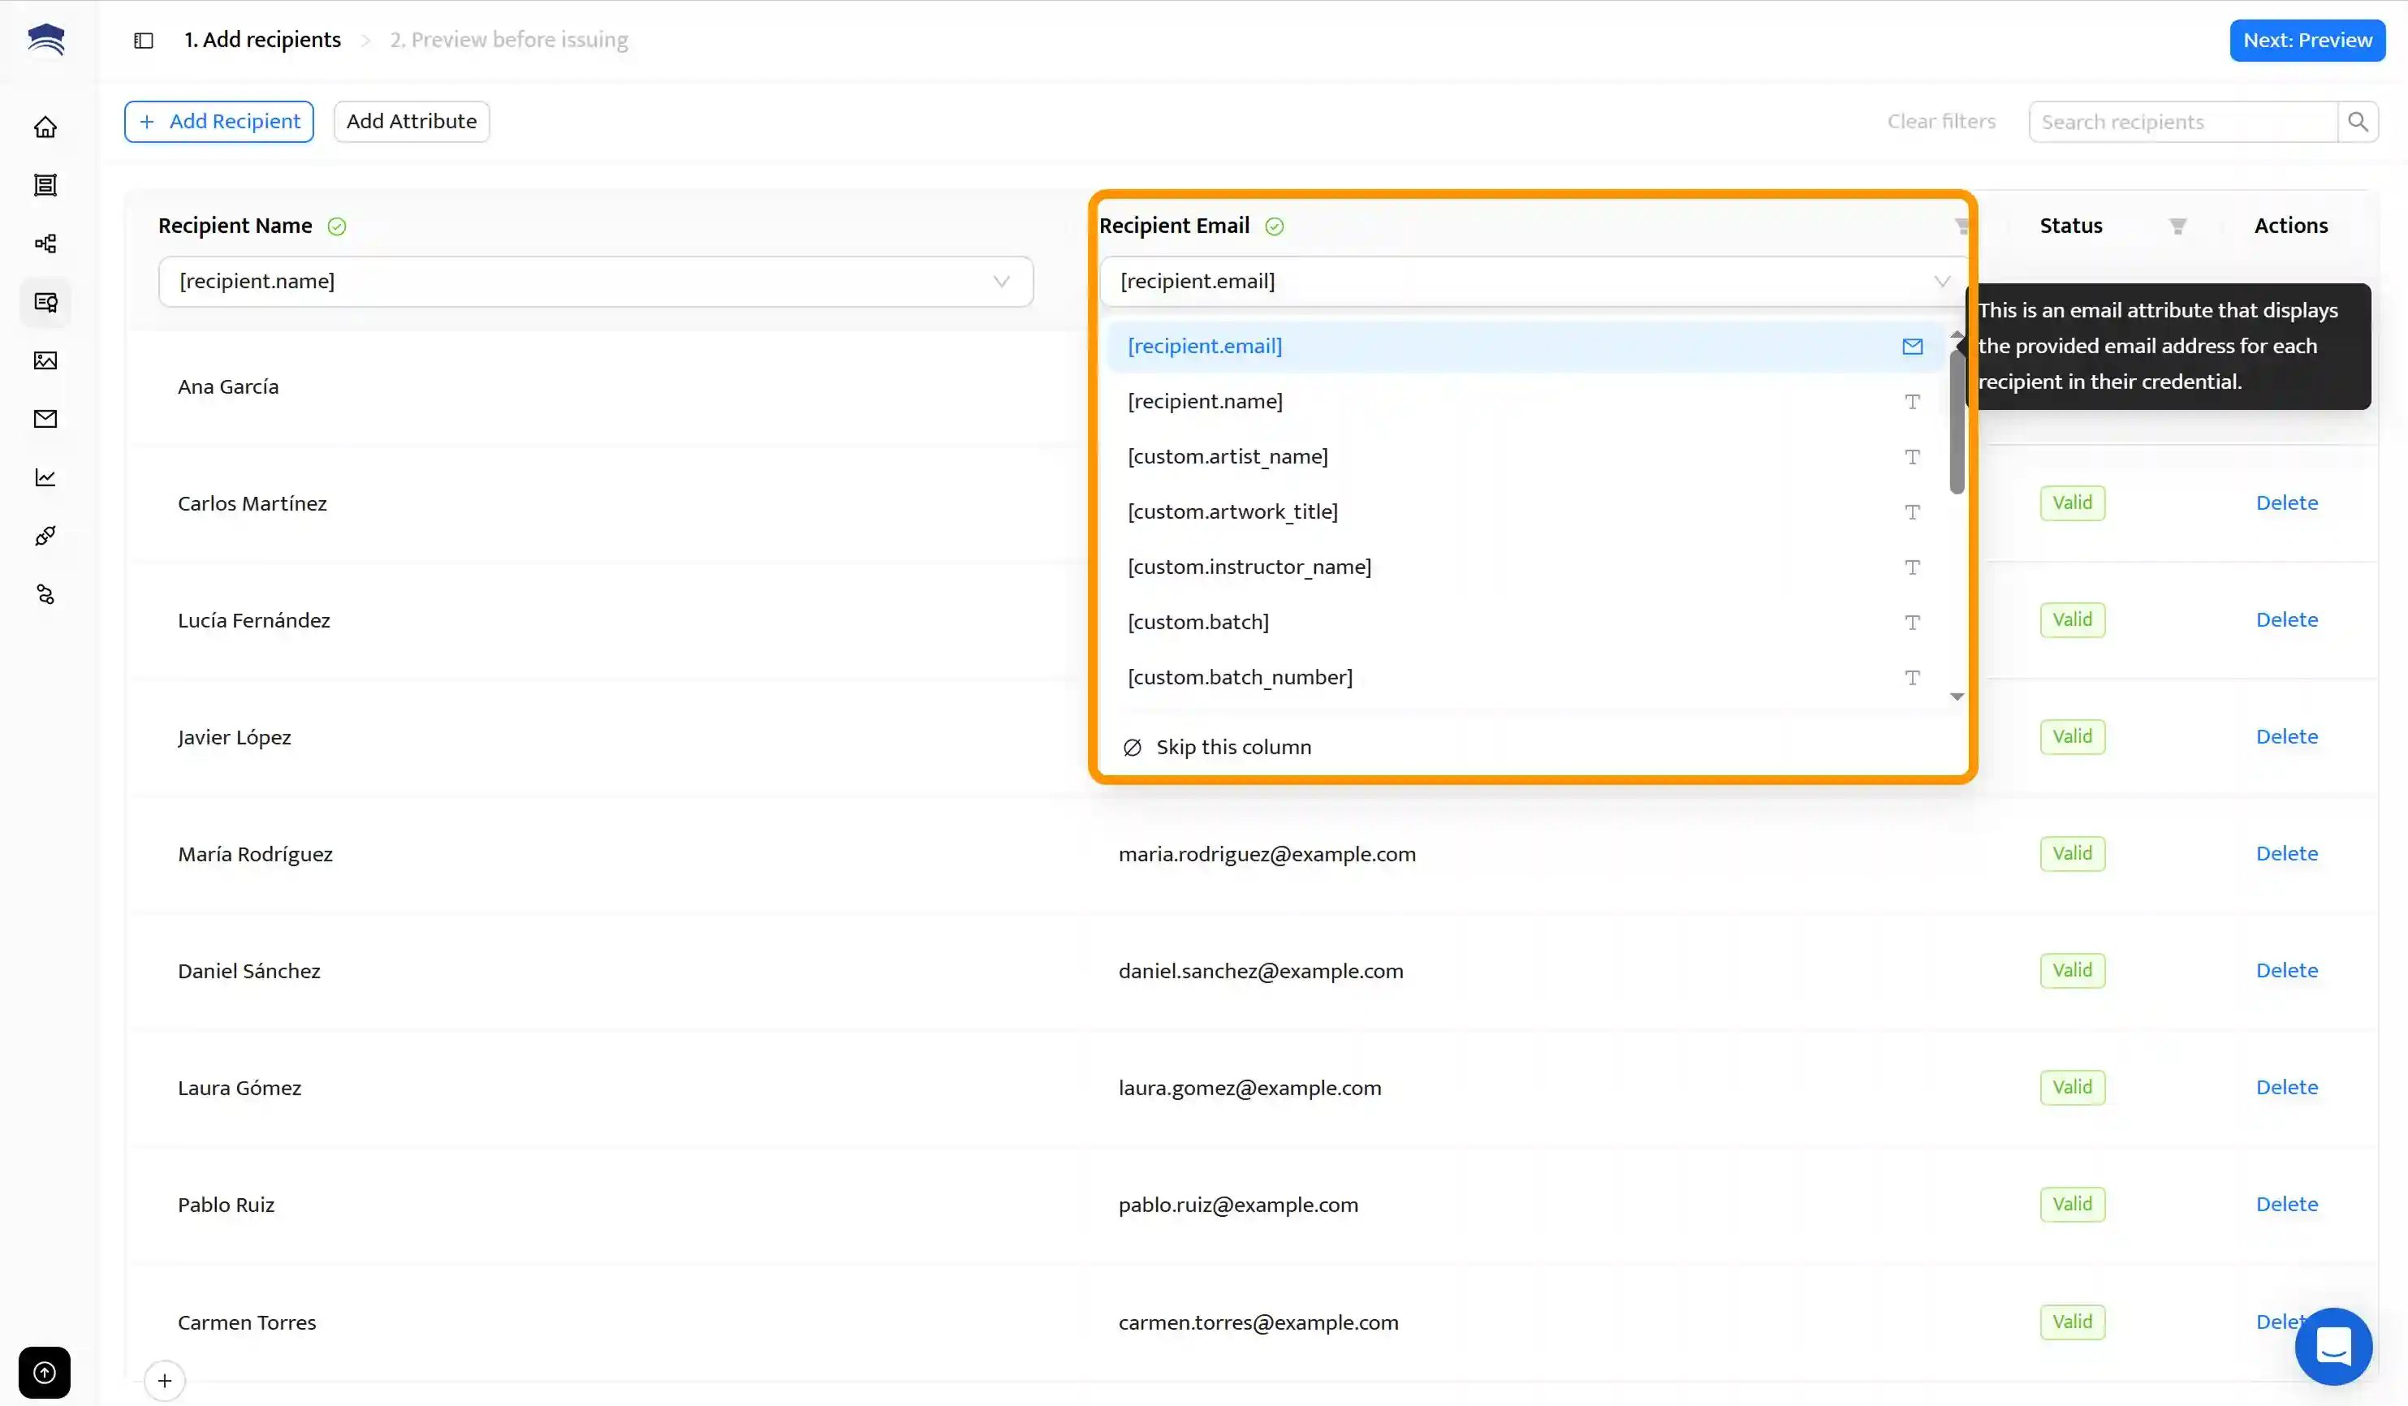Select Skip this column option
This screenshot has height=1406, width=2408.
(1232, 747)
